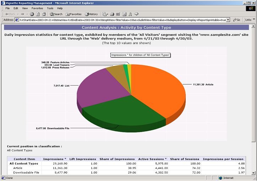
Task: Open the Links toolbar
Action: (248, 20)
